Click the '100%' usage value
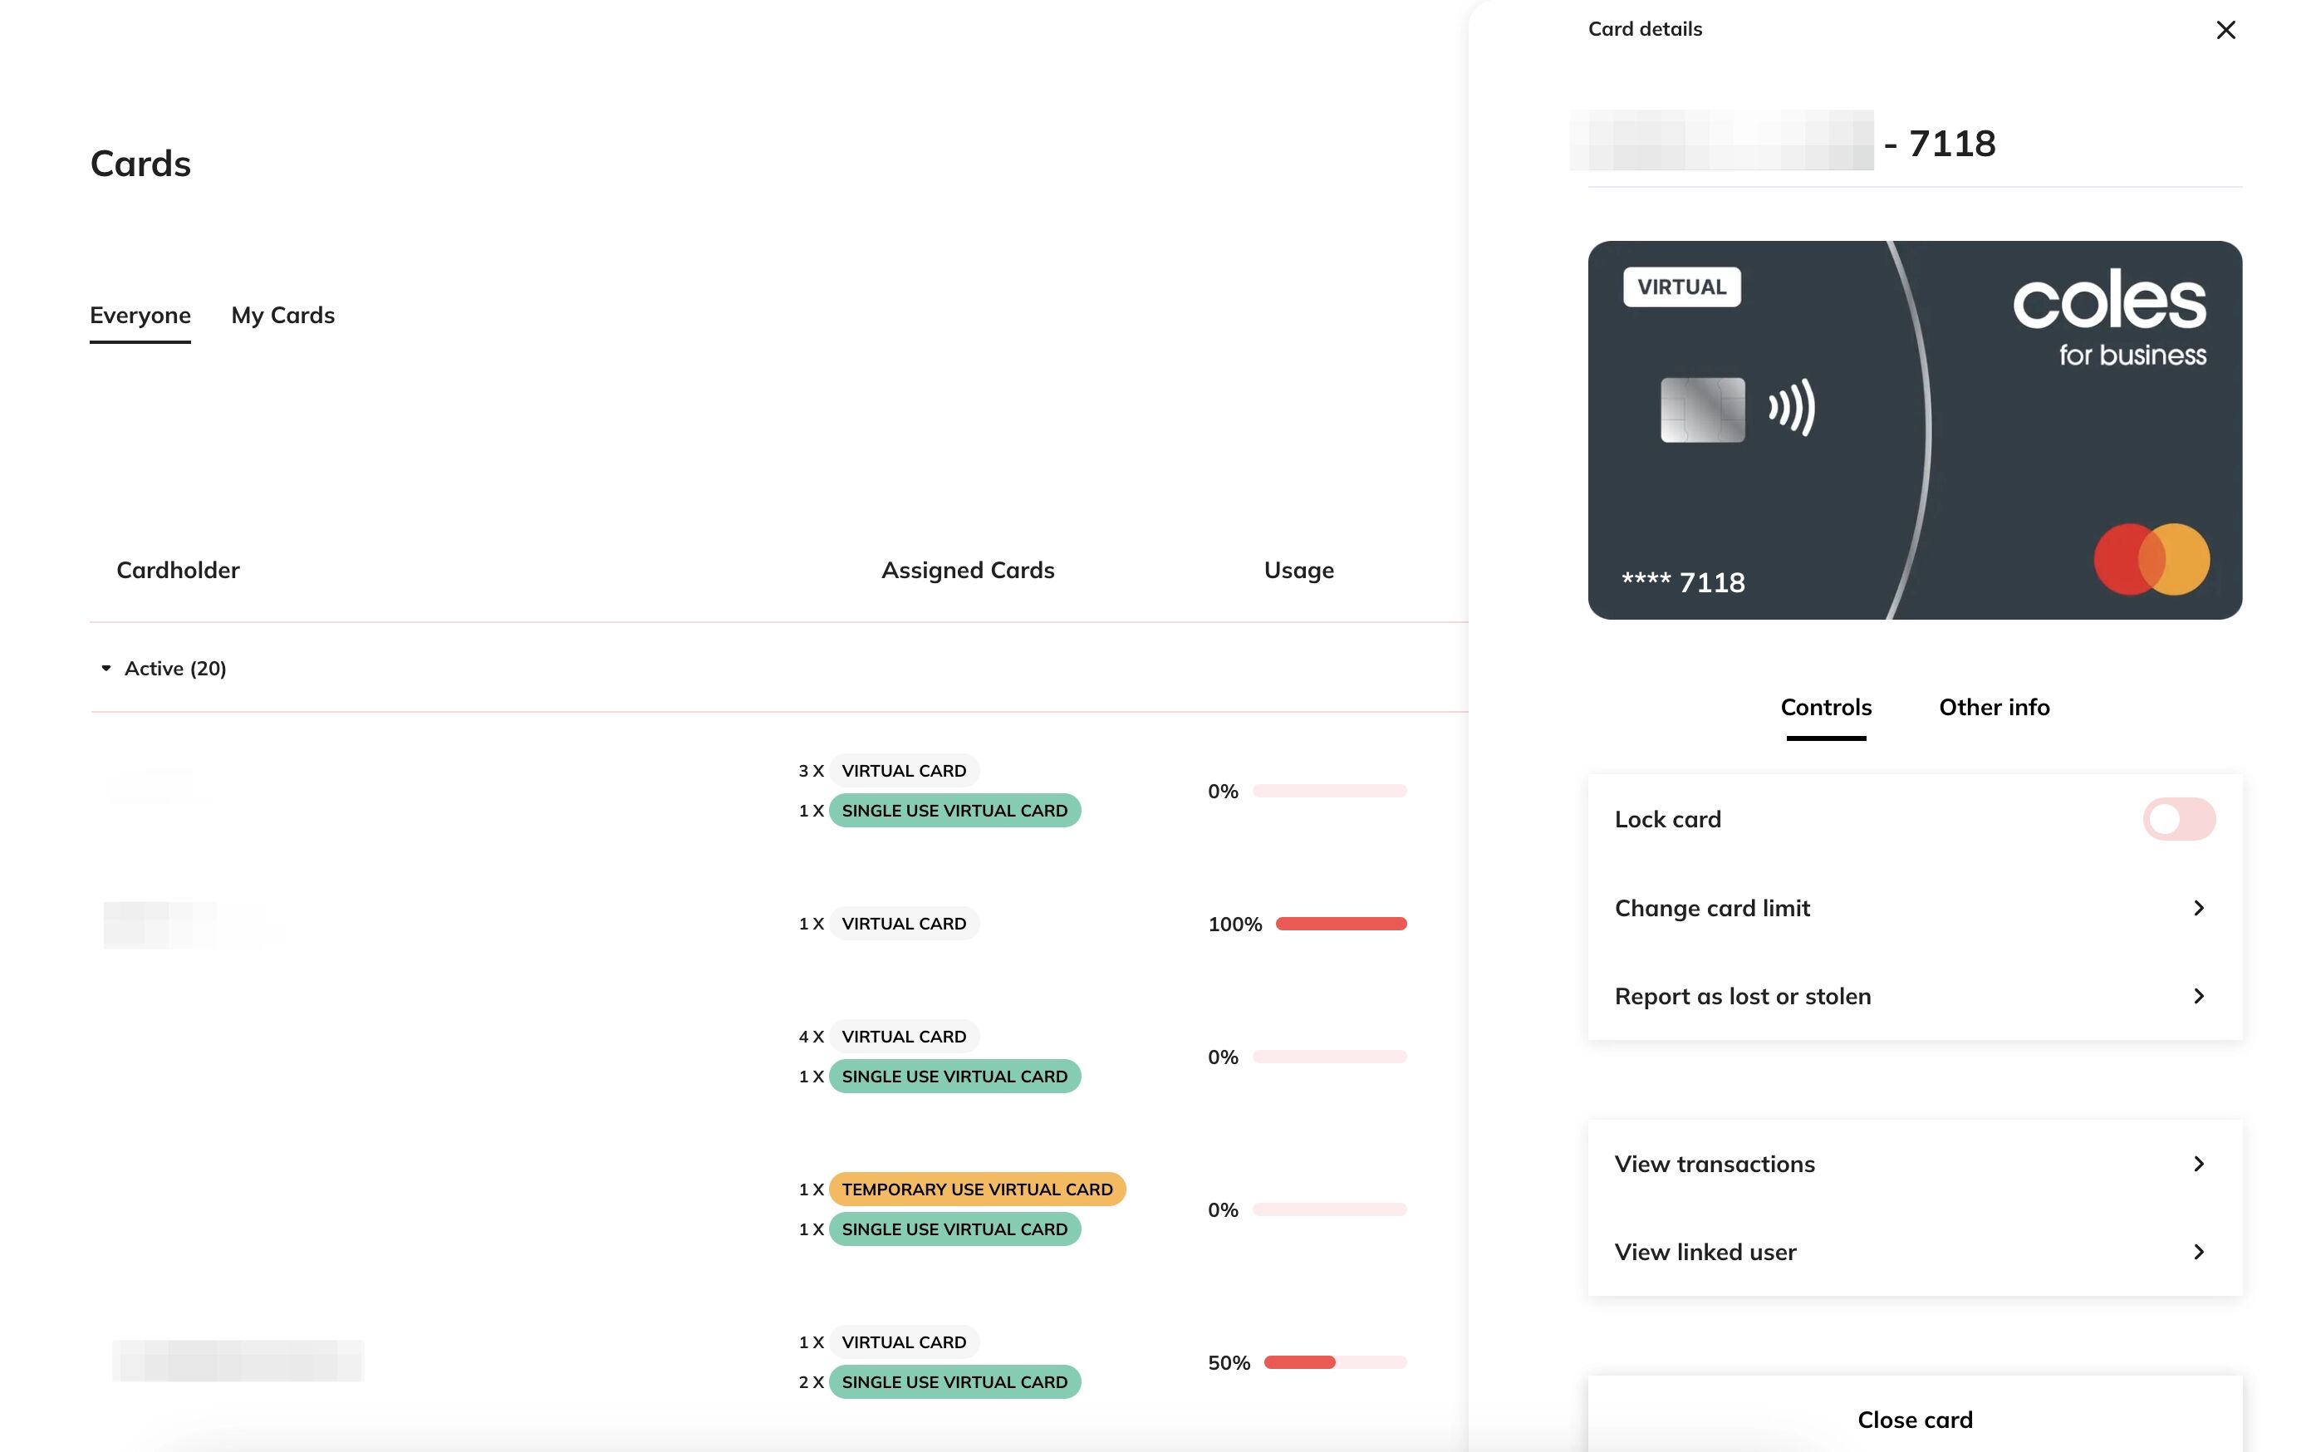This screenshot has width=2311, height=1452. tap(1234, 925)
